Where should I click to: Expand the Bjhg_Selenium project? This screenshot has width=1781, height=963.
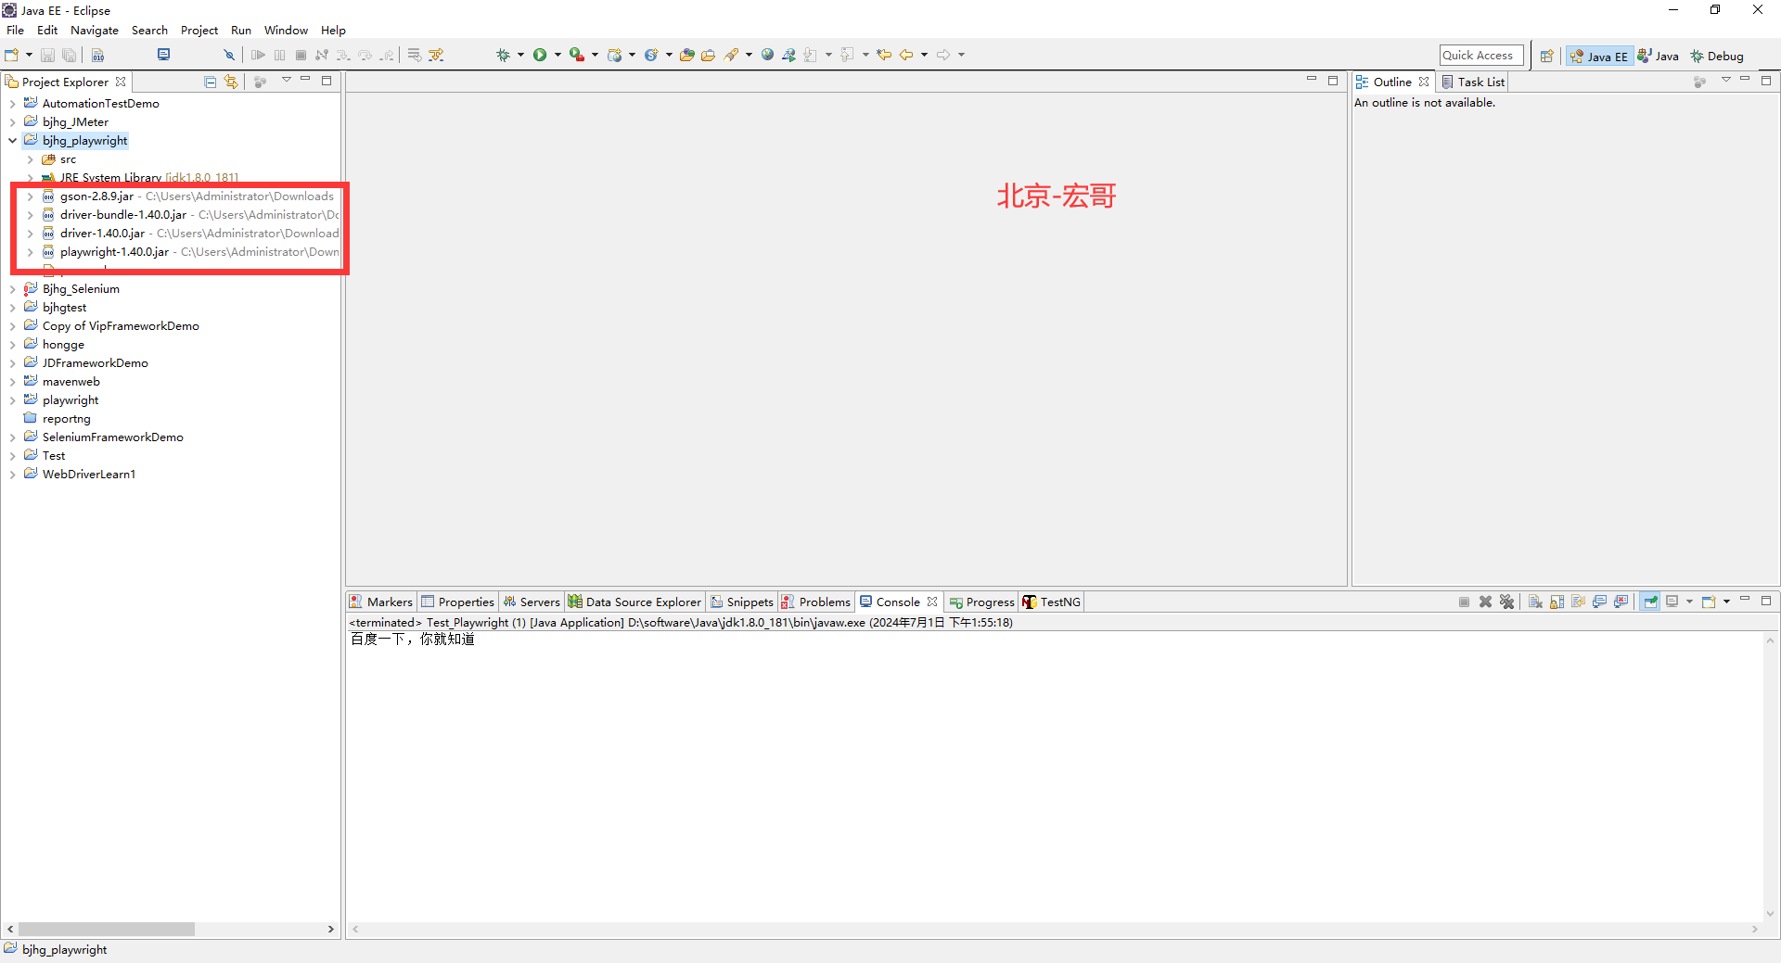[13, 289]
